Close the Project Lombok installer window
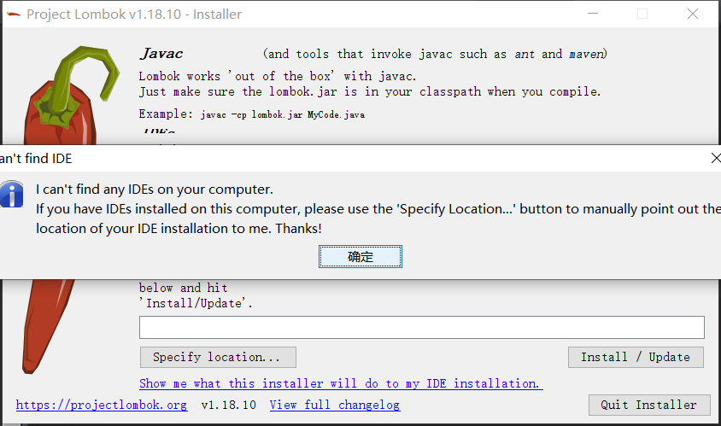This screenshot has width=721, height=426. coord(693,14)
